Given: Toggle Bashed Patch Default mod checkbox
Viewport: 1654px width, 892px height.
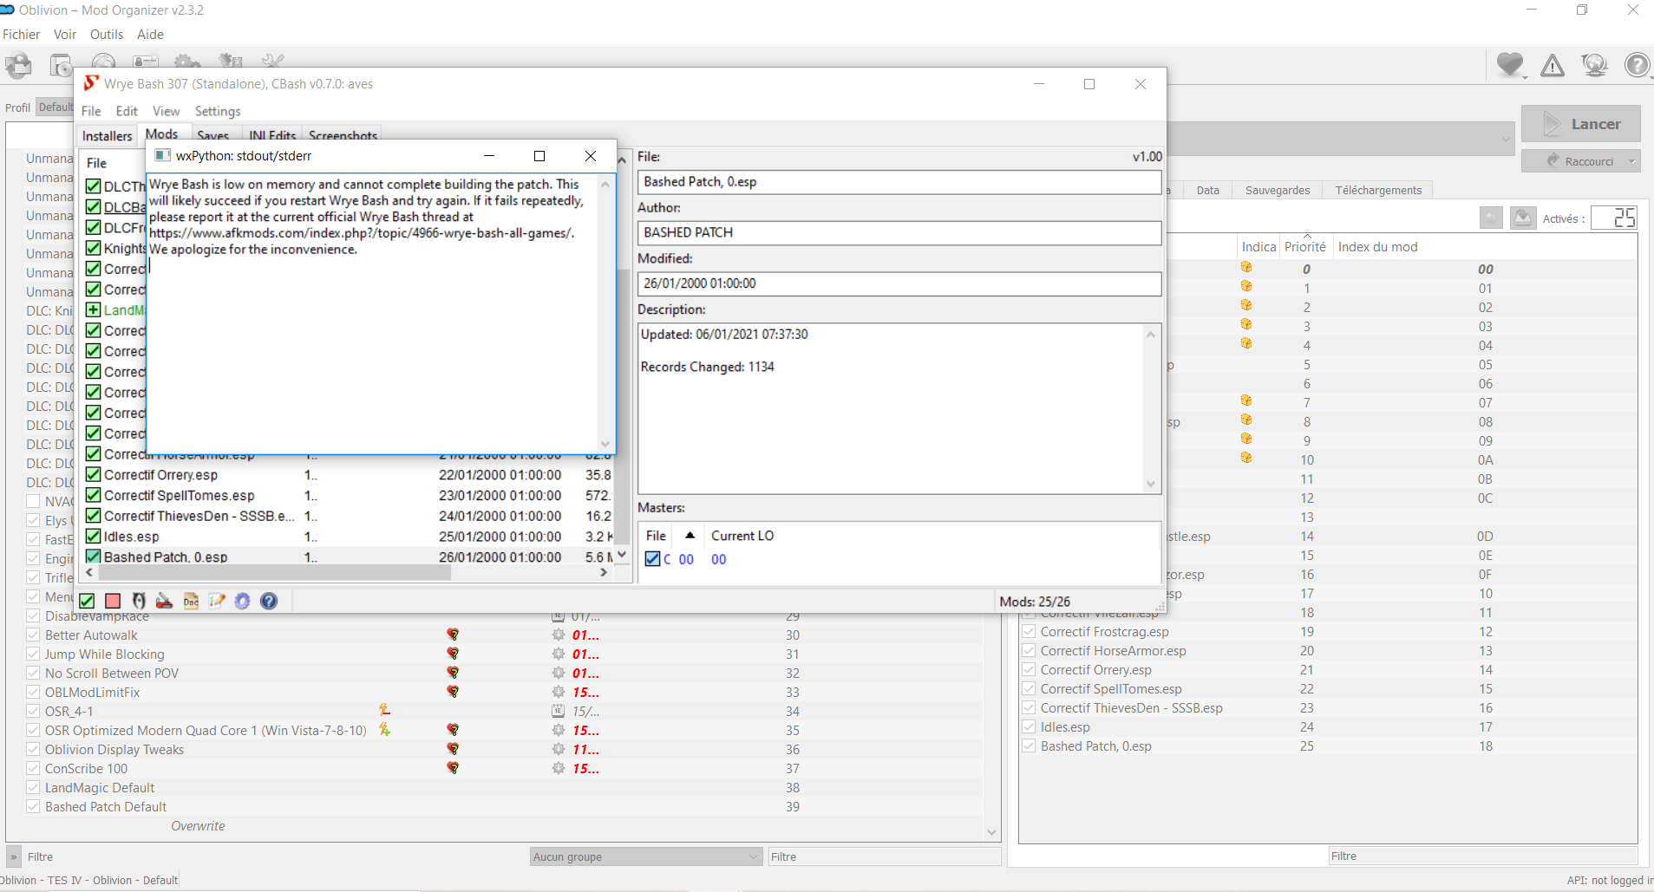Looking at the screenshot, I should pyautogui.click(x=33, y=806).
